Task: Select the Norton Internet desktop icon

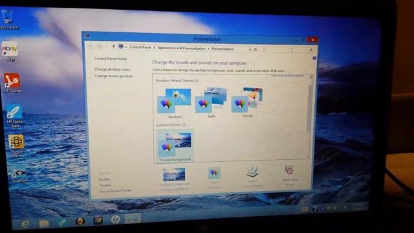Action: 17,146
